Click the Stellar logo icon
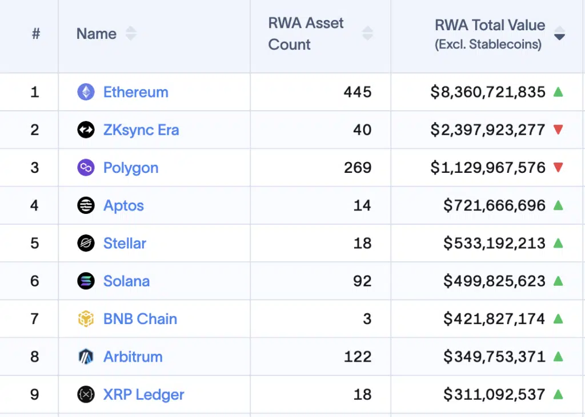Viewport: 585px width, 417px height. [86, 243]
